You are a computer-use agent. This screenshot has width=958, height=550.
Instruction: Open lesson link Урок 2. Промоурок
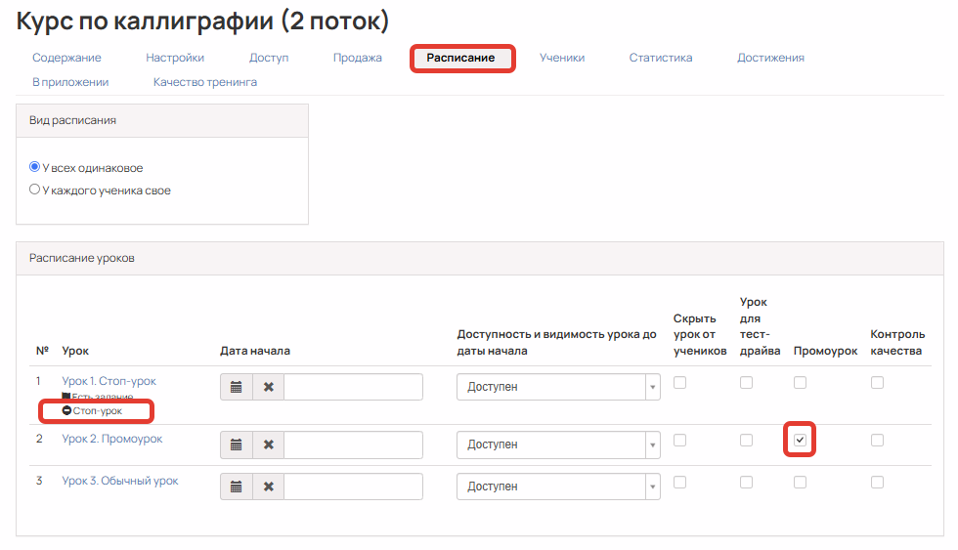111,439
